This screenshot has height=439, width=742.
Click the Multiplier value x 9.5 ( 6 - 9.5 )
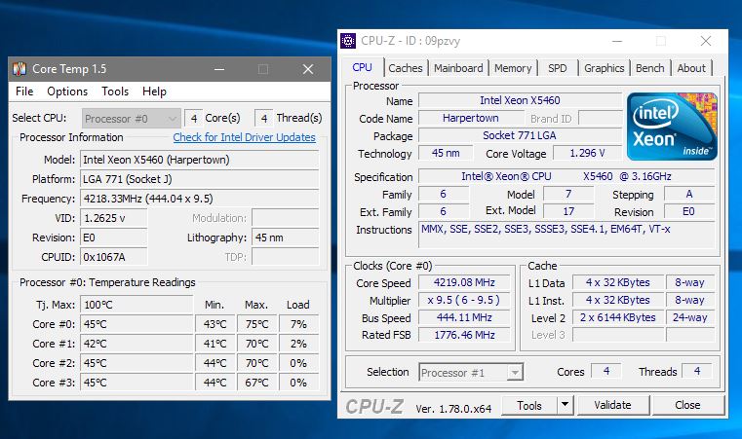coord(464,300)
